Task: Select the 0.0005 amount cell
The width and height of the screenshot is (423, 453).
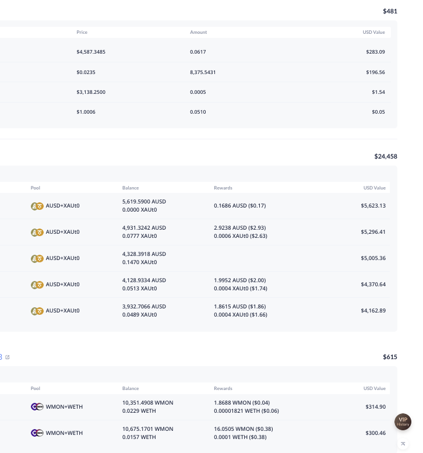Action: (198, 92)
